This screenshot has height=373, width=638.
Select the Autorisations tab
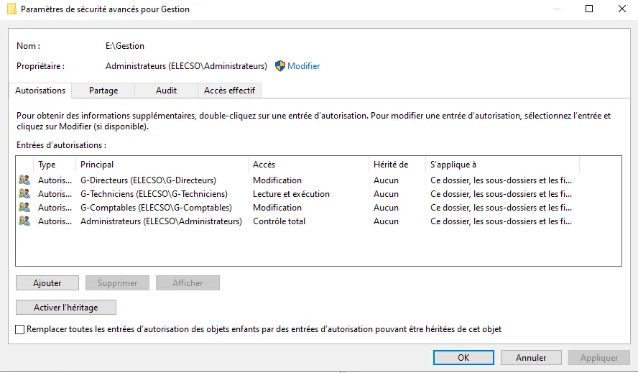click(40, 91)
